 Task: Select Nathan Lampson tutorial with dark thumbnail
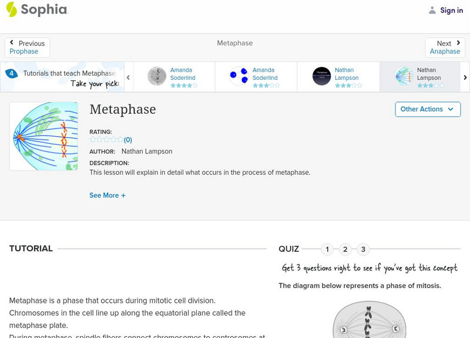click(321, 76)
